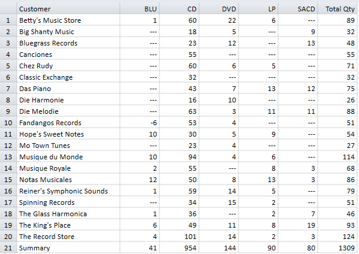
Task: Click Betty's Music Store DVD value 22
Action: point(219,20)
